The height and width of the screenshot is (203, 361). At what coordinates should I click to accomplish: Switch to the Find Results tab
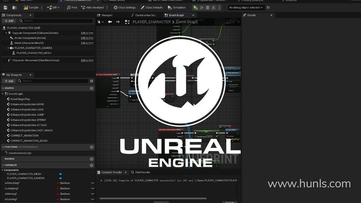141,172
